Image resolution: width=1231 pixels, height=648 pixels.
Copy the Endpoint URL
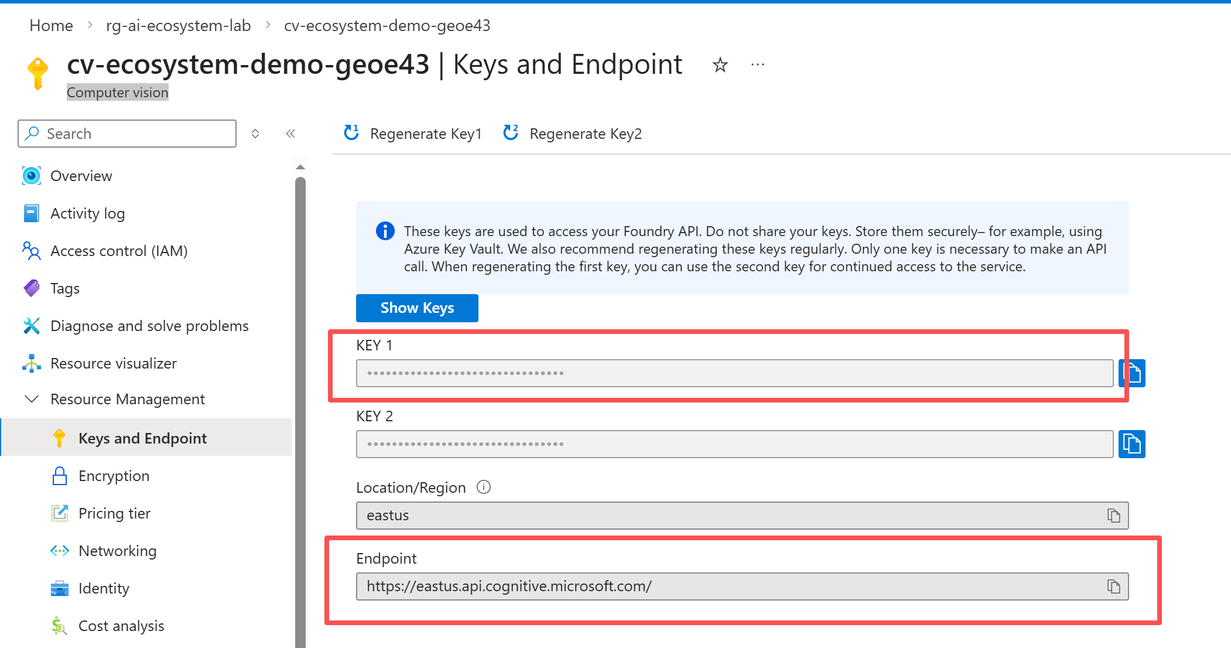1113,586
